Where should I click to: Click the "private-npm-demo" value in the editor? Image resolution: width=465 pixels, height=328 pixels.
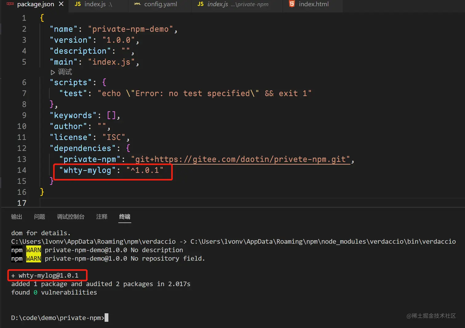(x=131, y=29)
